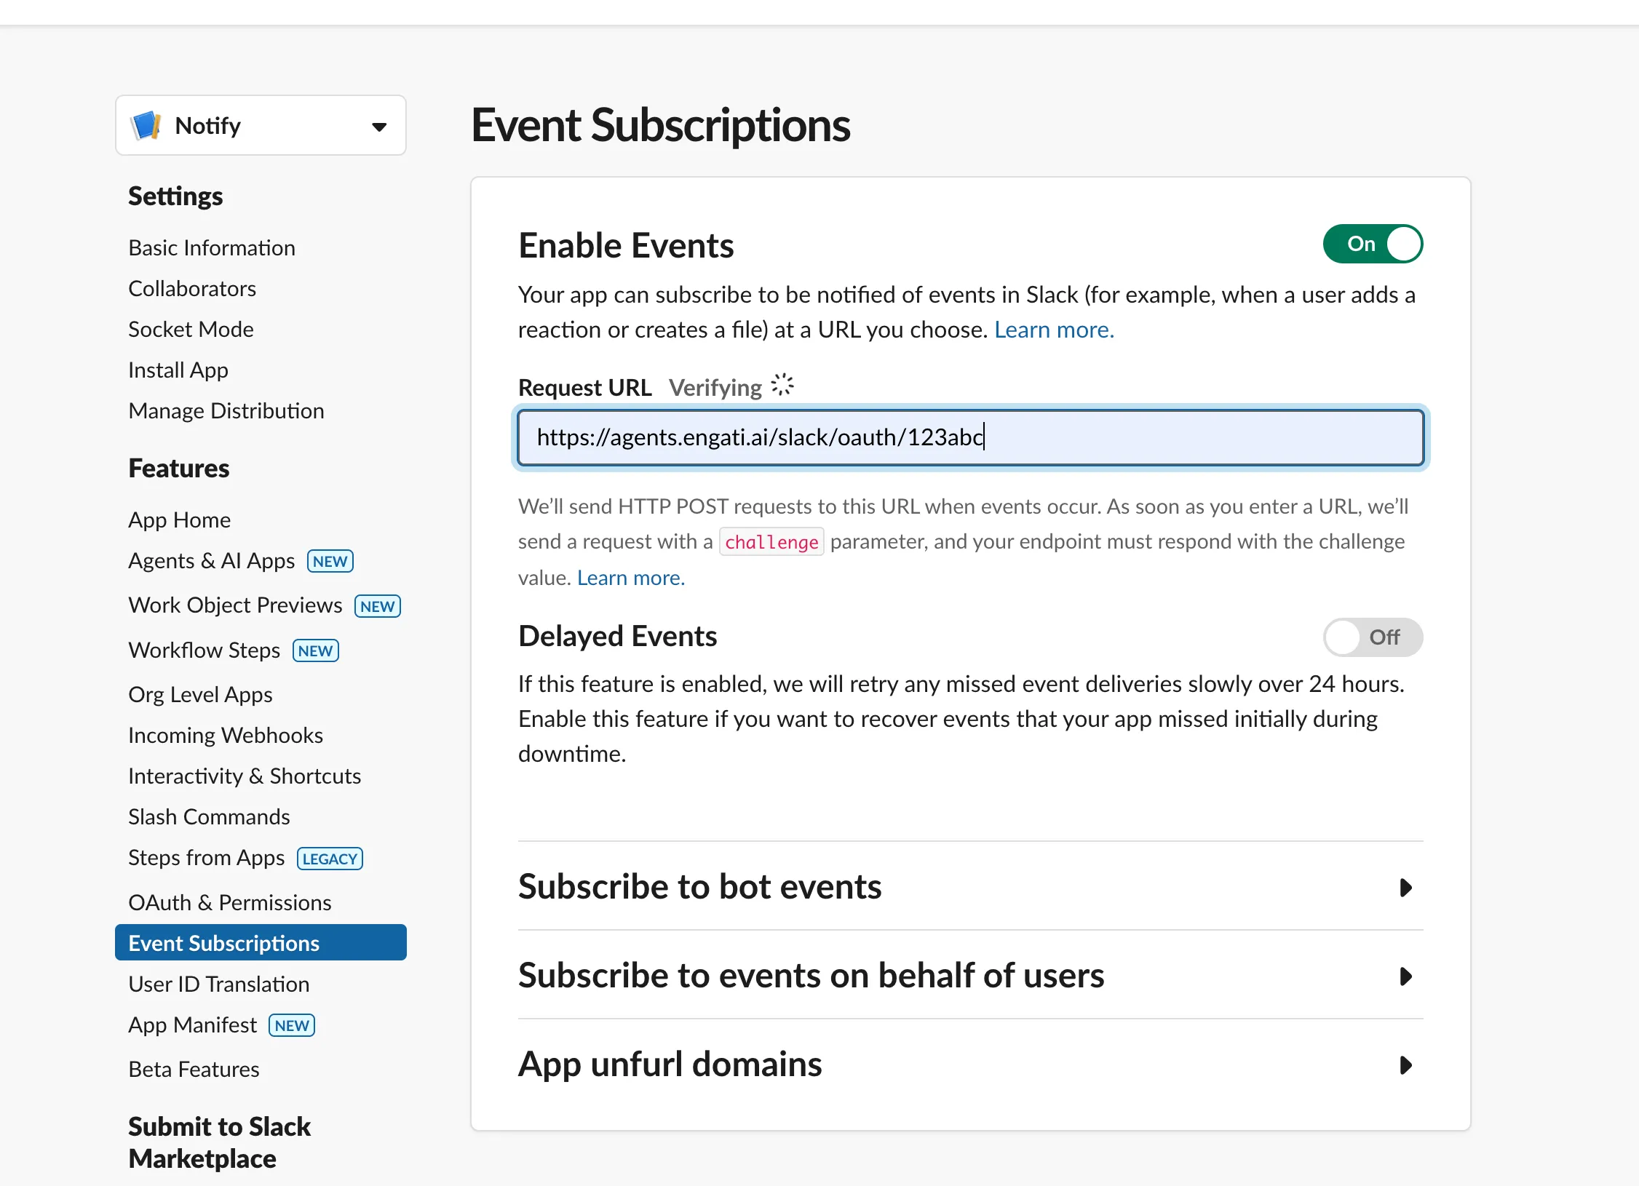
Task: Open Steps from Apps legacy page
Action: tap(207, 858)
